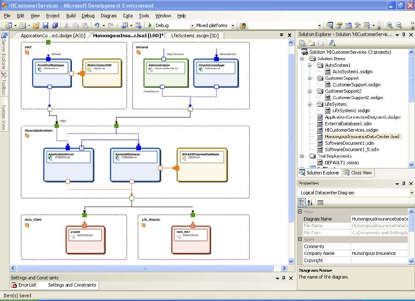The image size is (415, 301).
Task: Open the Tools menu
Action: (144, 16)
